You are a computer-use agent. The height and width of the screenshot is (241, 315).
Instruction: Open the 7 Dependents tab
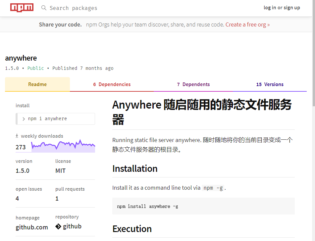(x=193, y=84)
